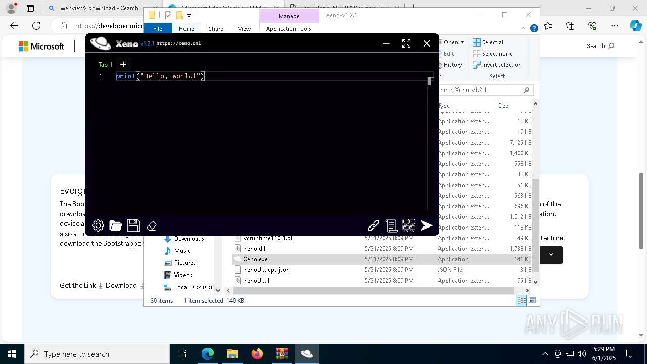
Task: Select the Xeno.dll file
Action: click(x=254, y=249)
